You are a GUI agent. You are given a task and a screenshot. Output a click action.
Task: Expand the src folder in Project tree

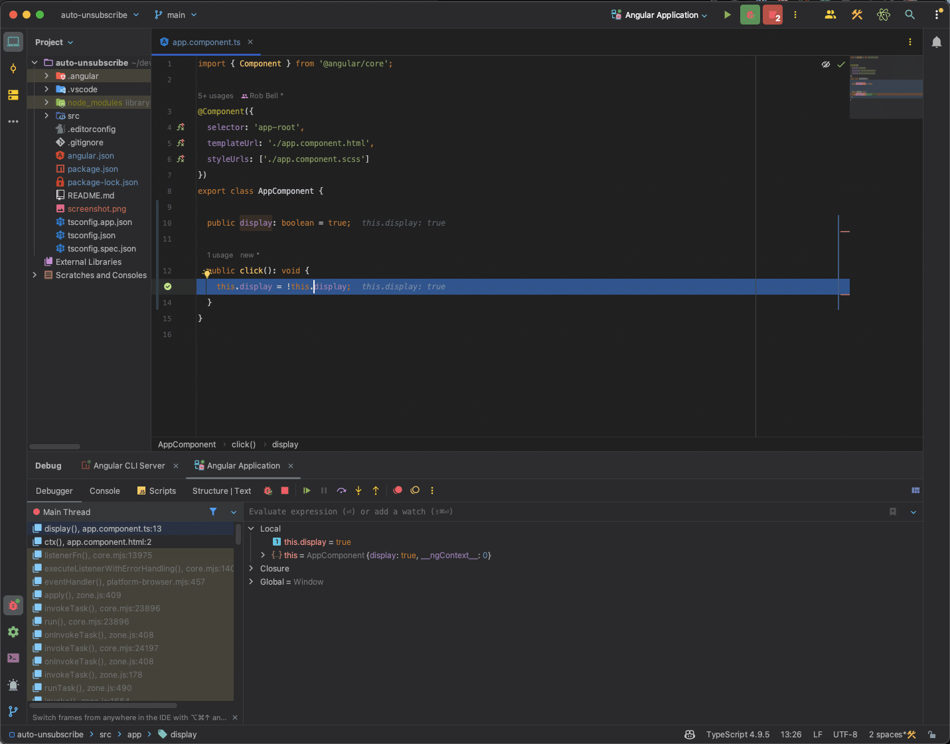[x=46, y=115]
